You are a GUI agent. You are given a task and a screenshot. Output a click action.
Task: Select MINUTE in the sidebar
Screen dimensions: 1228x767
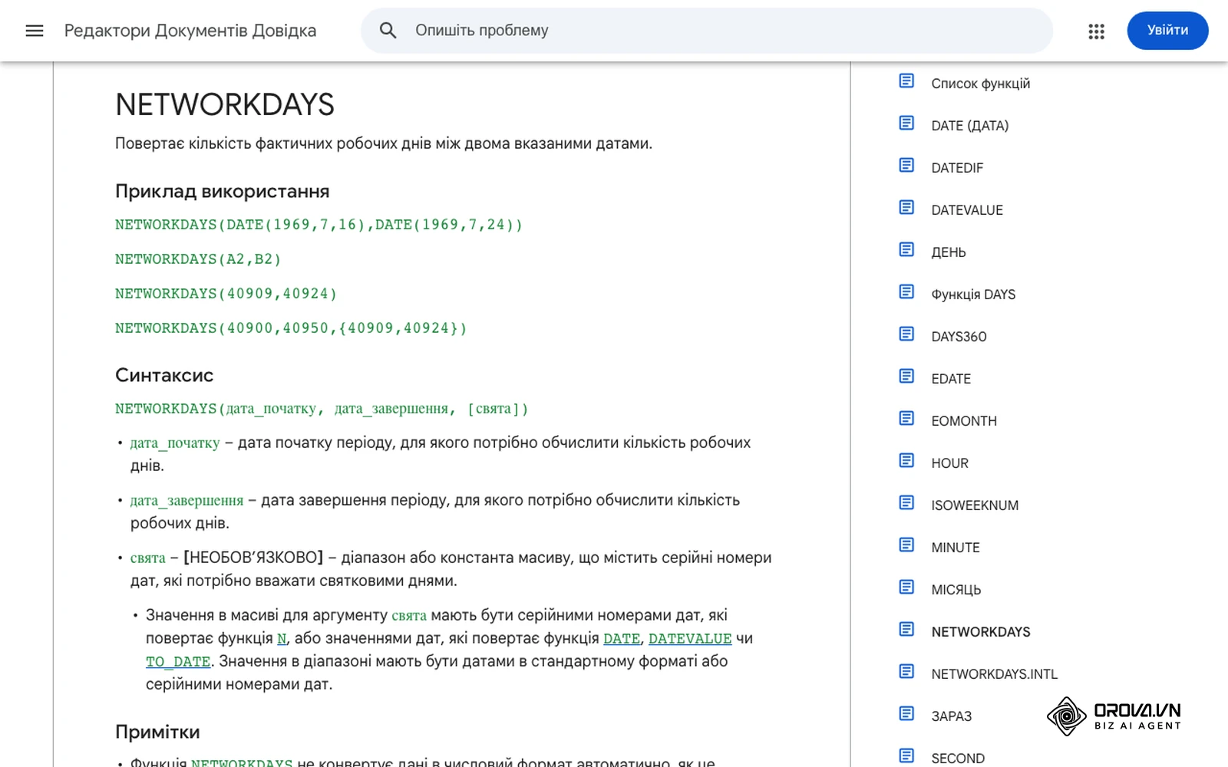[956, 548]
